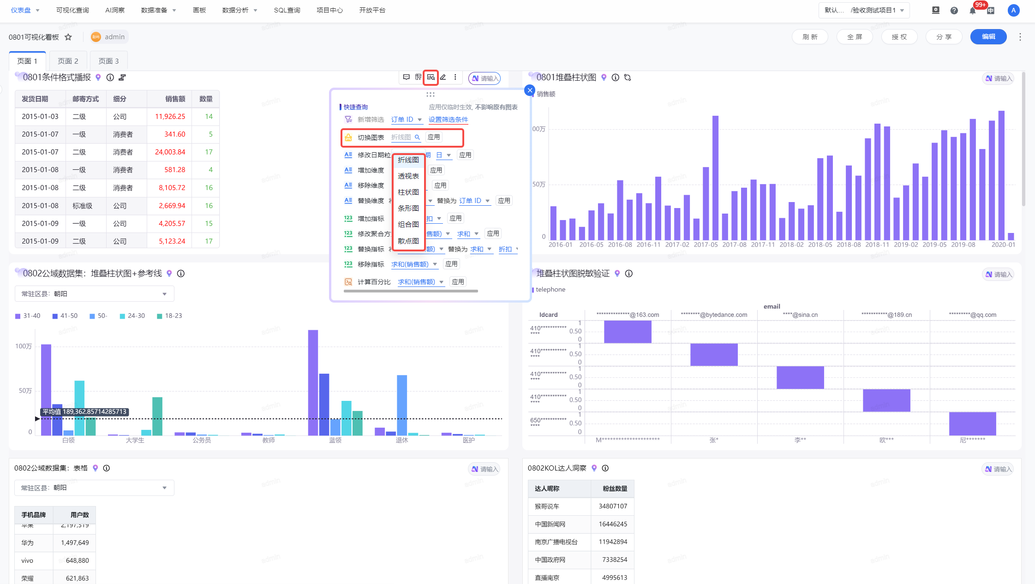The image size is (1035, 584).
Task: Expand 求和(销售额) dropdown in 移除指标 row
Action: click(414, 264)
